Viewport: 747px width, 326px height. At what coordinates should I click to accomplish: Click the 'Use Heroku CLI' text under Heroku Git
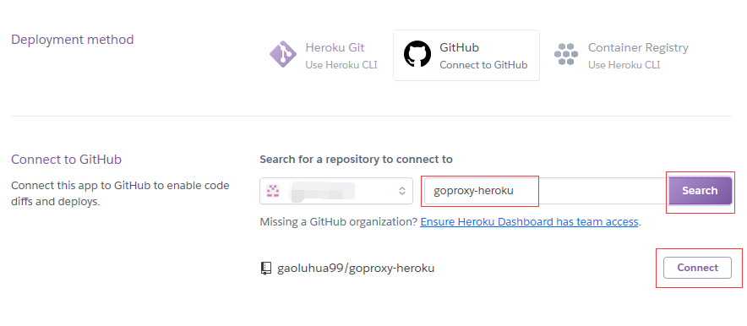tap(341, 65)
